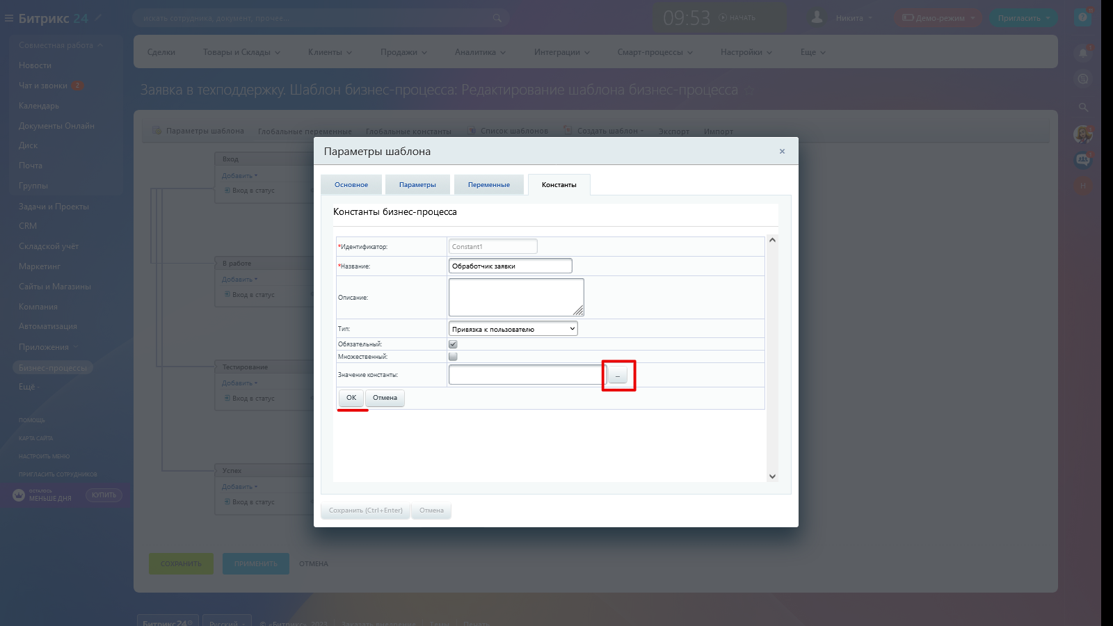
Task: Open Календарь in the sidebar
Action: click(39, 106)
